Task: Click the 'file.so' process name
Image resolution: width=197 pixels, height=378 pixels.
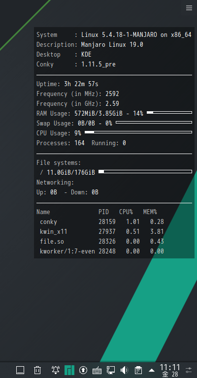Action: (x=52, y=242)
